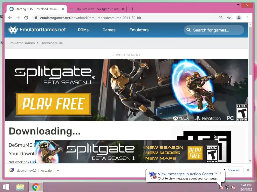Click the browser forward arrow
This screenshot has height=192, width=257.
click(x=18, y=18)
